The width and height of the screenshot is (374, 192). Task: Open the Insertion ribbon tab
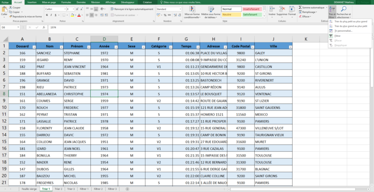click(32, 2)
